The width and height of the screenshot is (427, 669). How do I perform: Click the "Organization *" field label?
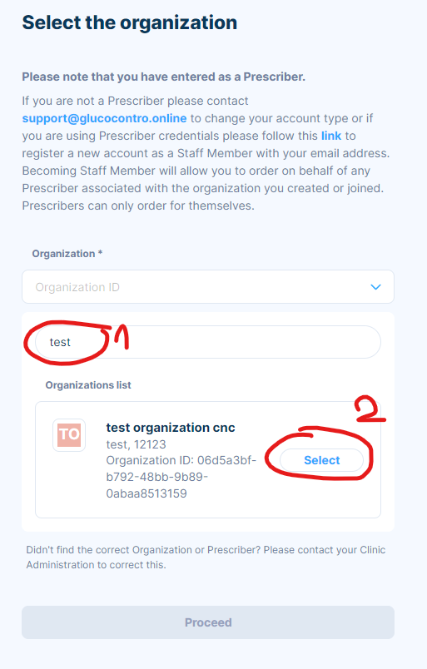(67, 254)
